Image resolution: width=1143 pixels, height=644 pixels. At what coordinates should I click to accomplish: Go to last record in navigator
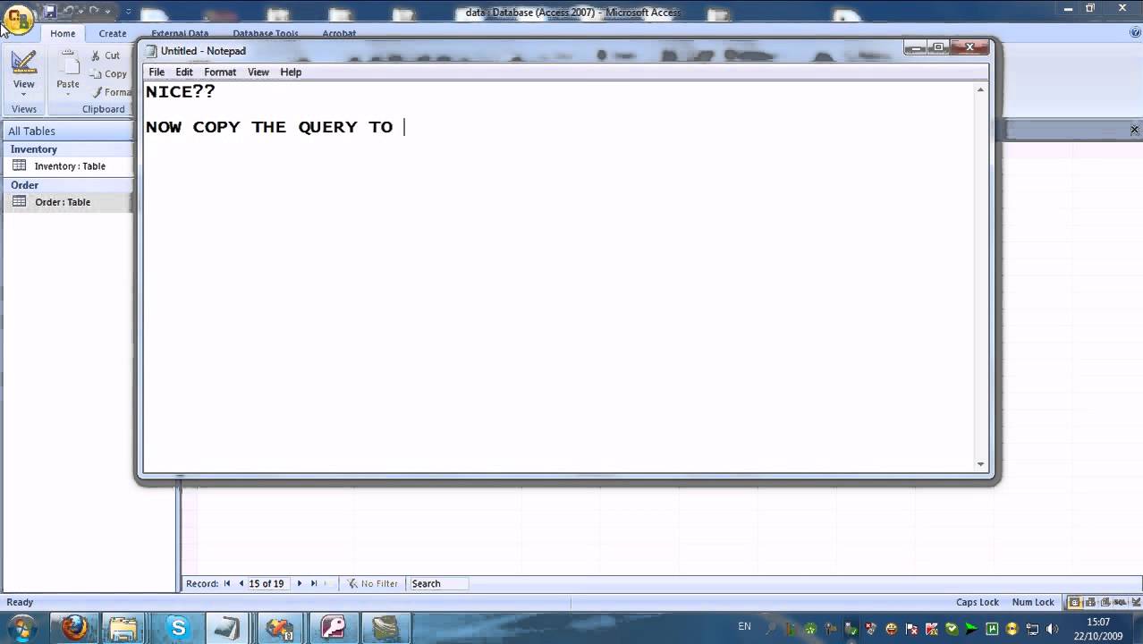point(314,583)
